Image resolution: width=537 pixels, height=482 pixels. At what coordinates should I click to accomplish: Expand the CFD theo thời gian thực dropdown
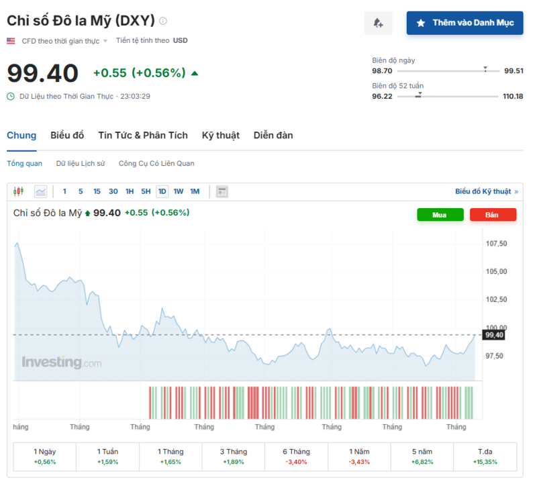pyautogui.click(x=105, y=41)
